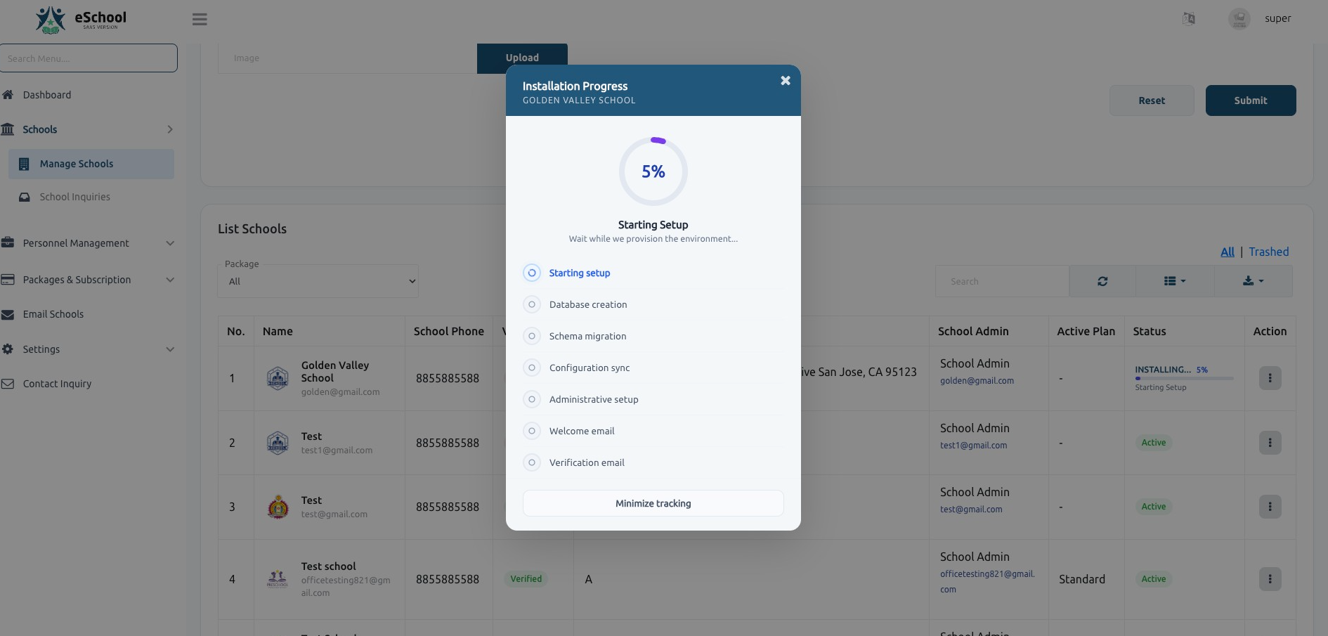Open the export download dropdown
Screen dimensions: 1328x636
[1254, 281]
